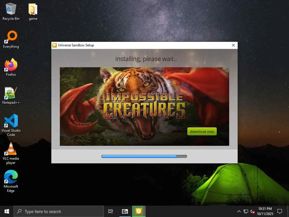This screenshot has height=217, width=289.
Task: Launch Microsoft Edge from desktop
Action: coord(11,181)
